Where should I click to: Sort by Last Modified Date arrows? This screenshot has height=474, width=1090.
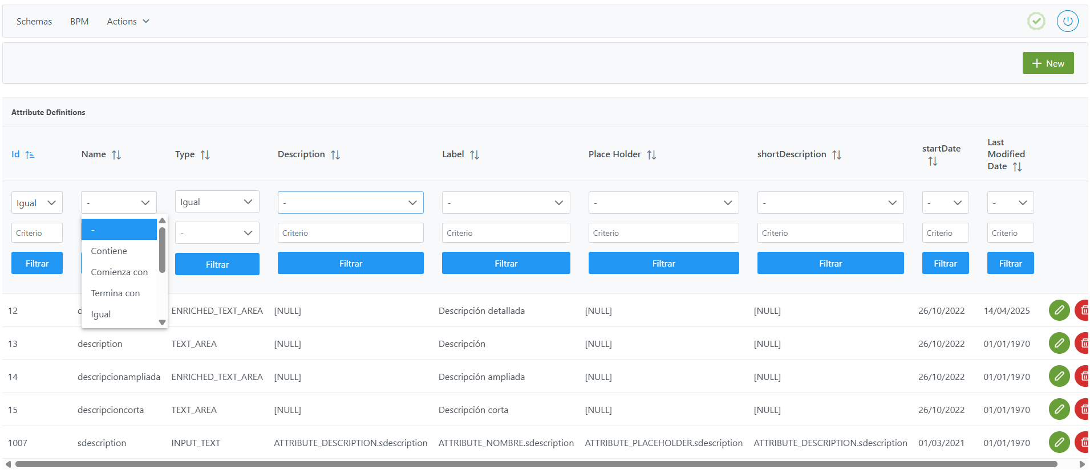[1018, 166]
